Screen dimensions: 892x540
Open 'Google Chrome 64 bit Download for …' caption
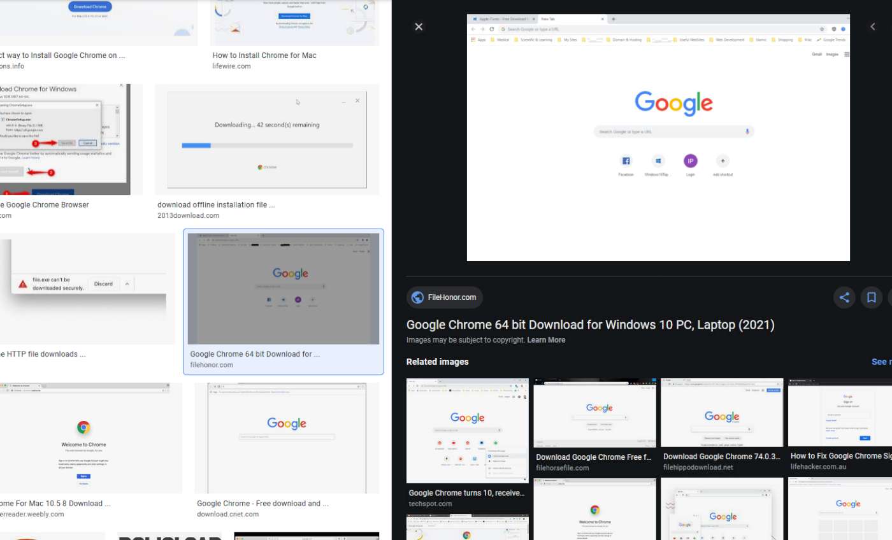(x=255, y=354)
